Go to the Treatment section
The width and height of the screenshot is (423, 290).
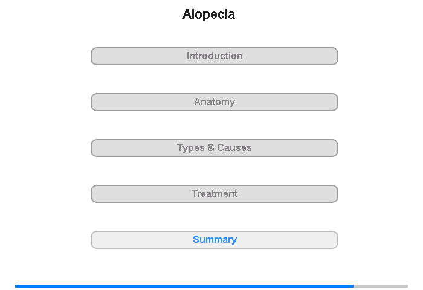click(x=215, y=194)
